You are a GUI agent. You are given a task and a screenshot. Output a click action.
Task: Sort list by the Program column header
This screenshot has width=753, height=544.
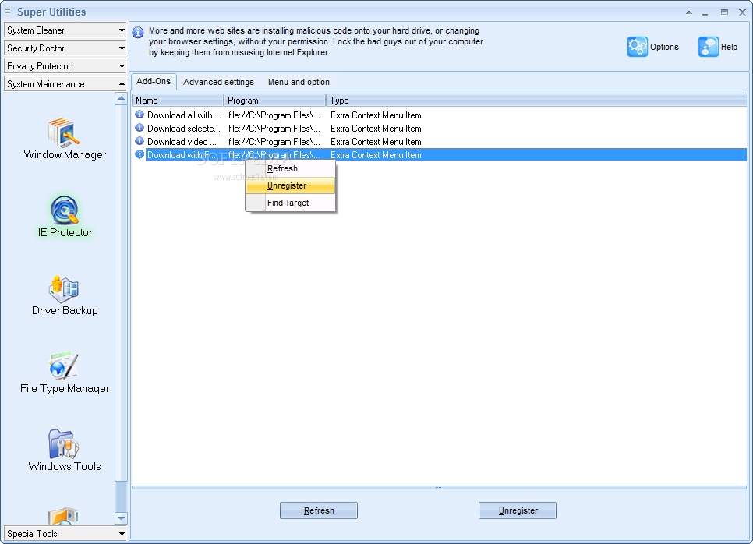[274, 101]
